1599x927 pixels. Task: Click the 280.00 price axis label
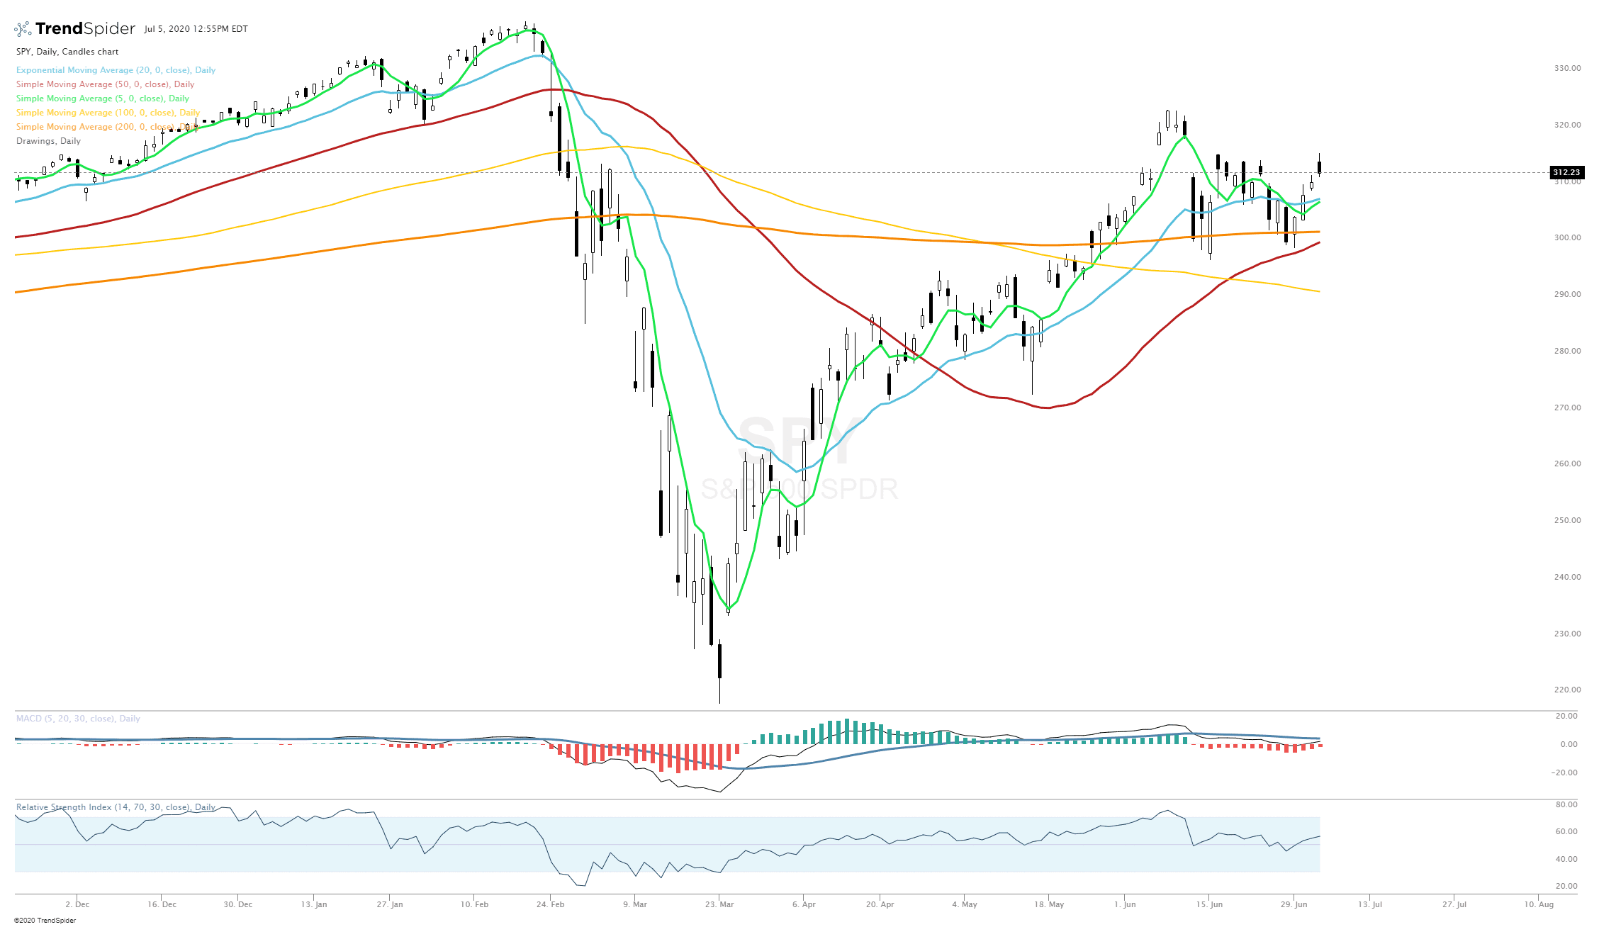(x=1567, y=351)
